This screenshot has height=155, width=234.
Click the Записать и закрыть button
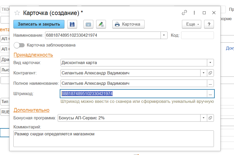tap(39, 24)
